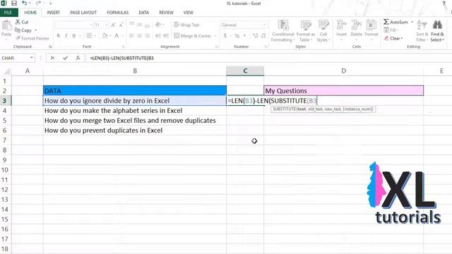The width and height of the screenshot is (452, 254).
Task: Toggle Wrap Text
Action: tap(186, 25)
